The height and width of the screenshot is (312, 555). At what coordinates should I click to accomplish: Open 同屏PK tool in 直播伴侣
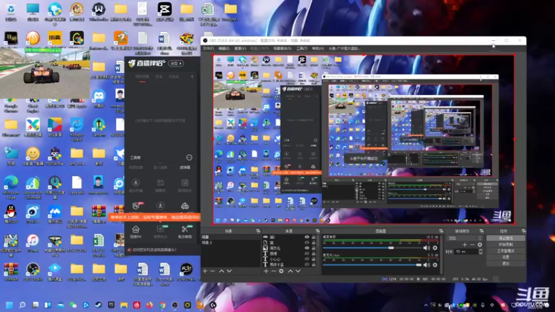point(135,232)
